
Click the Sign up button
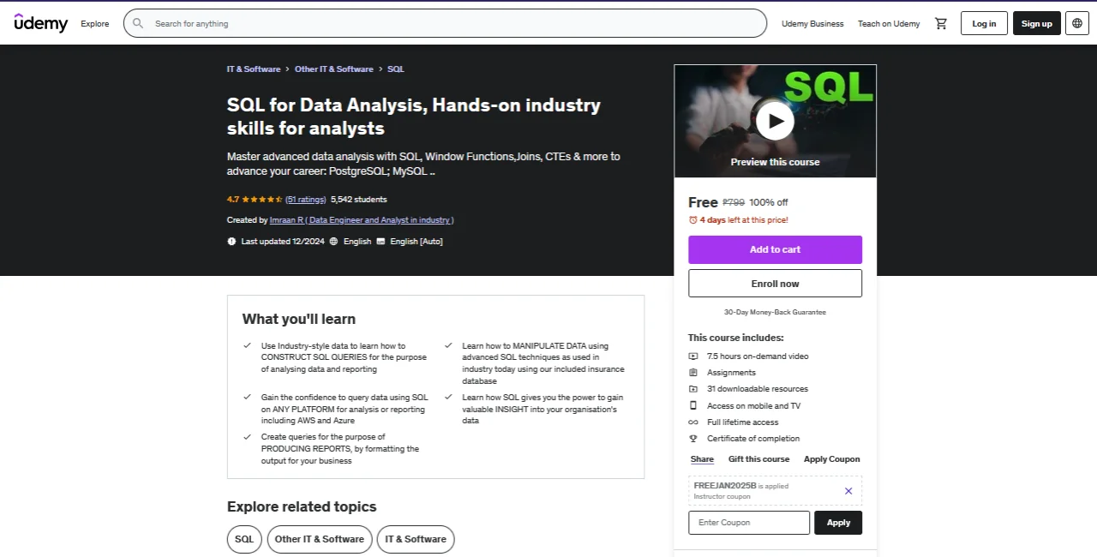[x=1036, y=23]
